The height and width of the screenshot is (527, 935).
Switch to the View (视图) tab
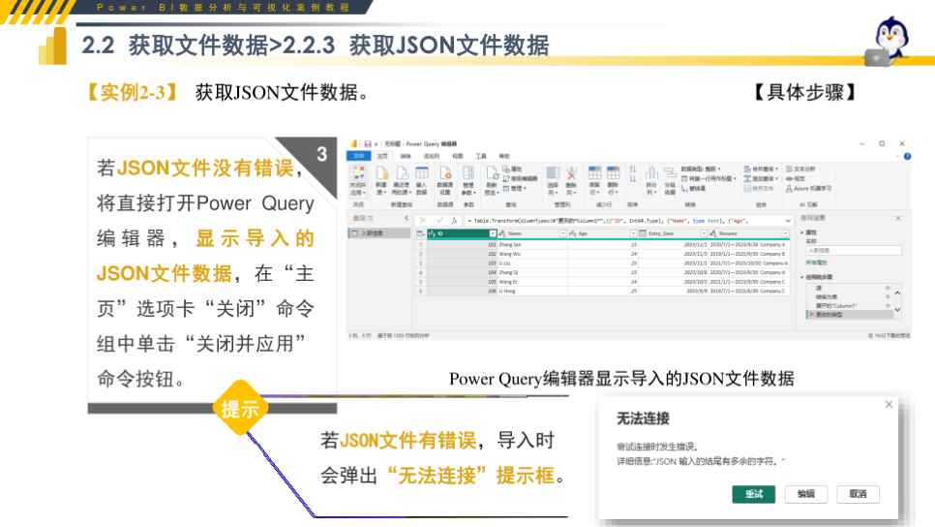(458, 156)
